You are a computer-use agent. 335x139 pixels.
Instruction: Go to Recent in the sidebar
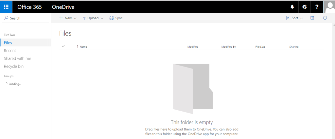click(x=10, y=51)
